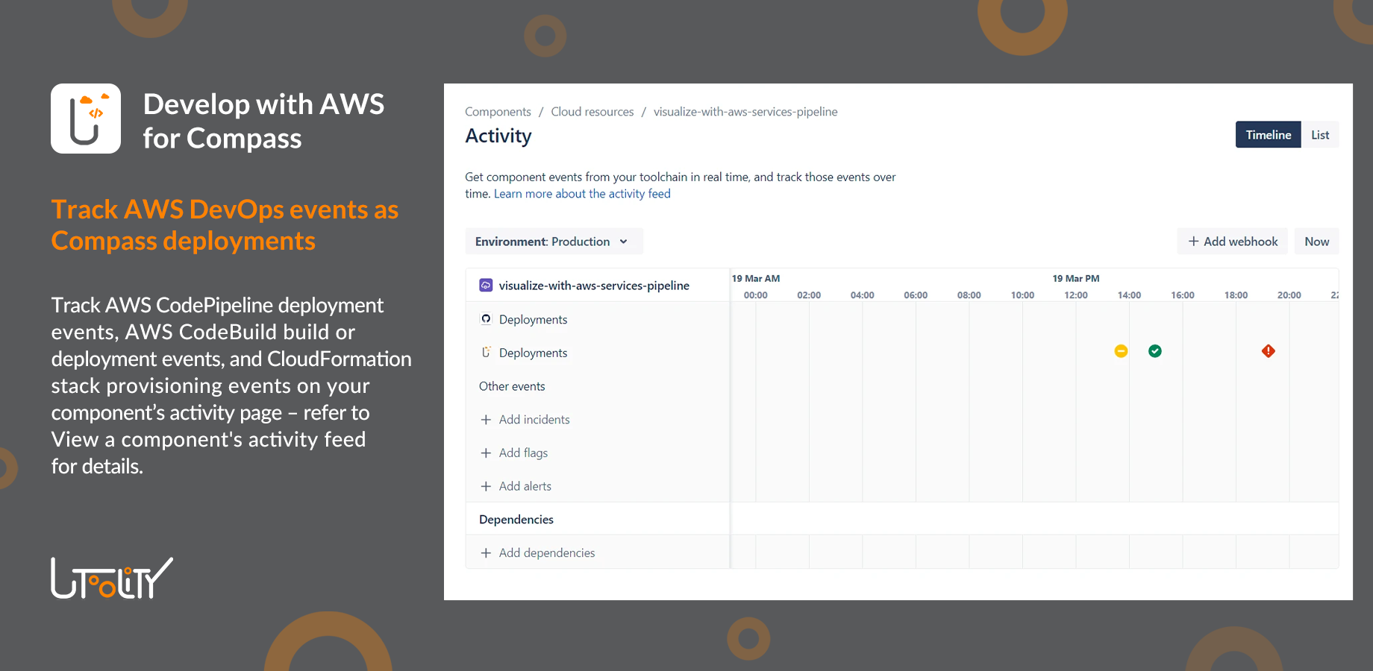Click the 18:00 time tick label

coord(1236,295)
